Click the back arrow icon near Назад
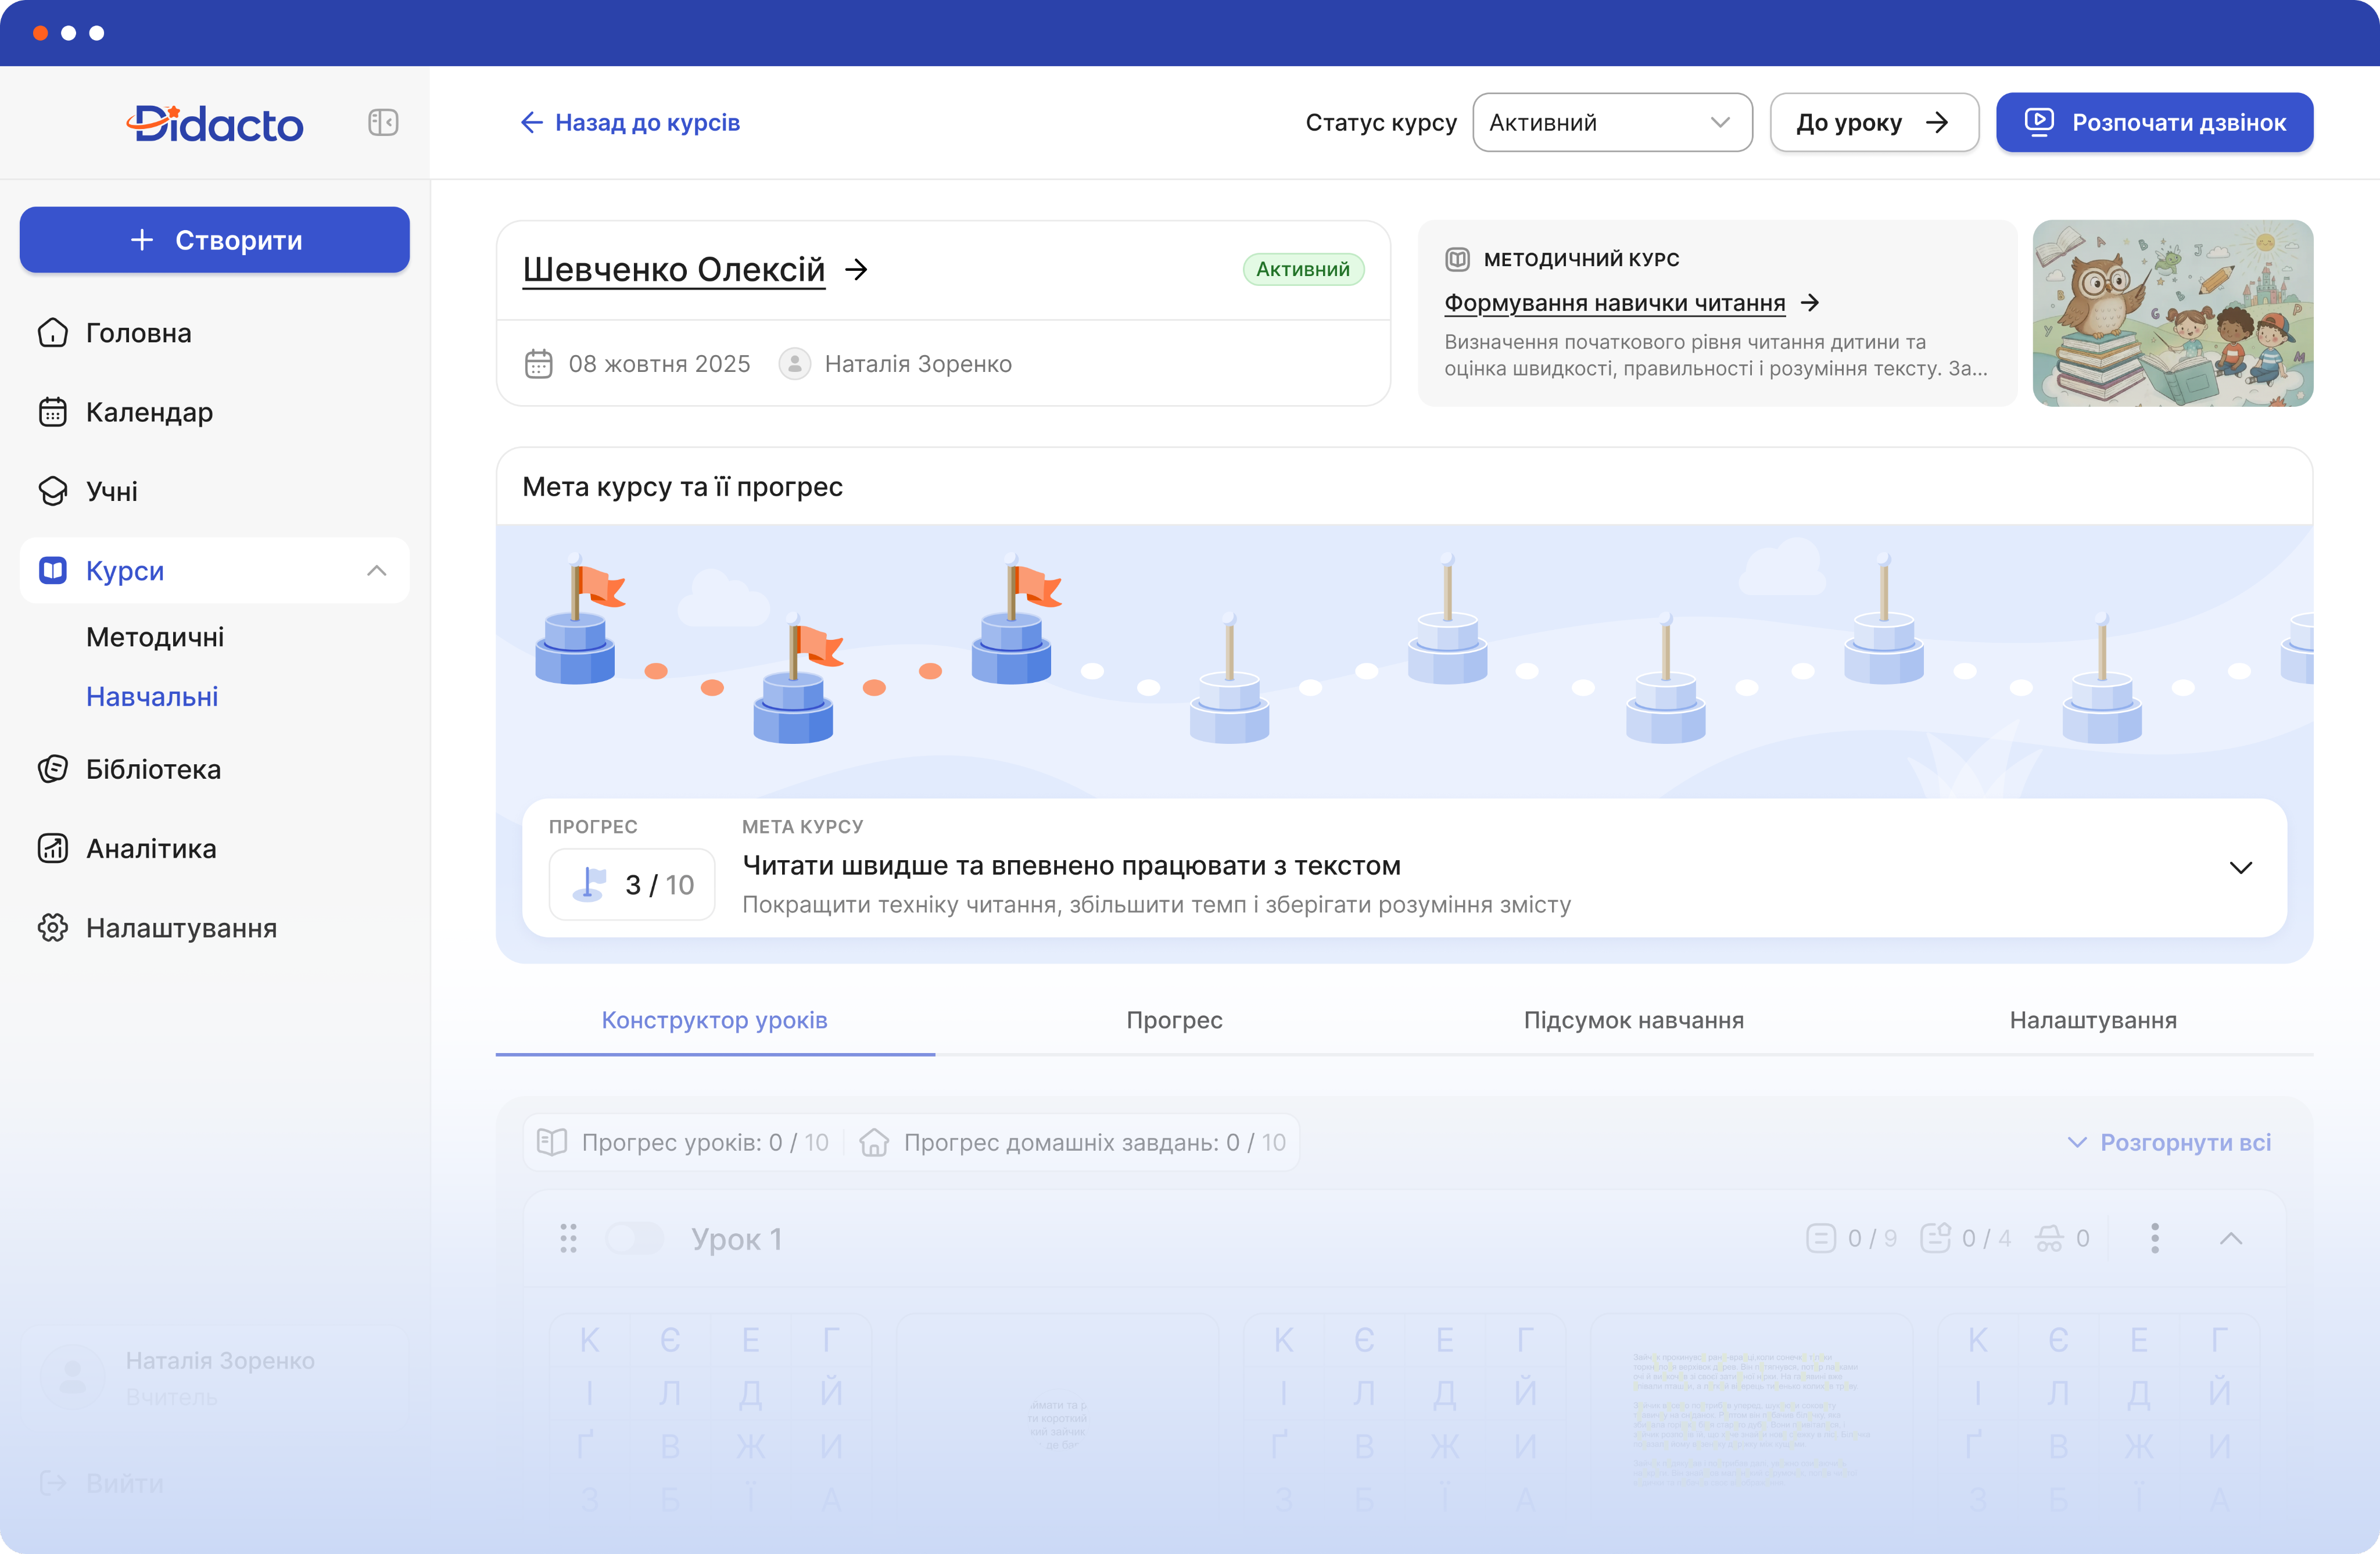The height and width of the screenshot is (1554, 2380). coord(531,122)
